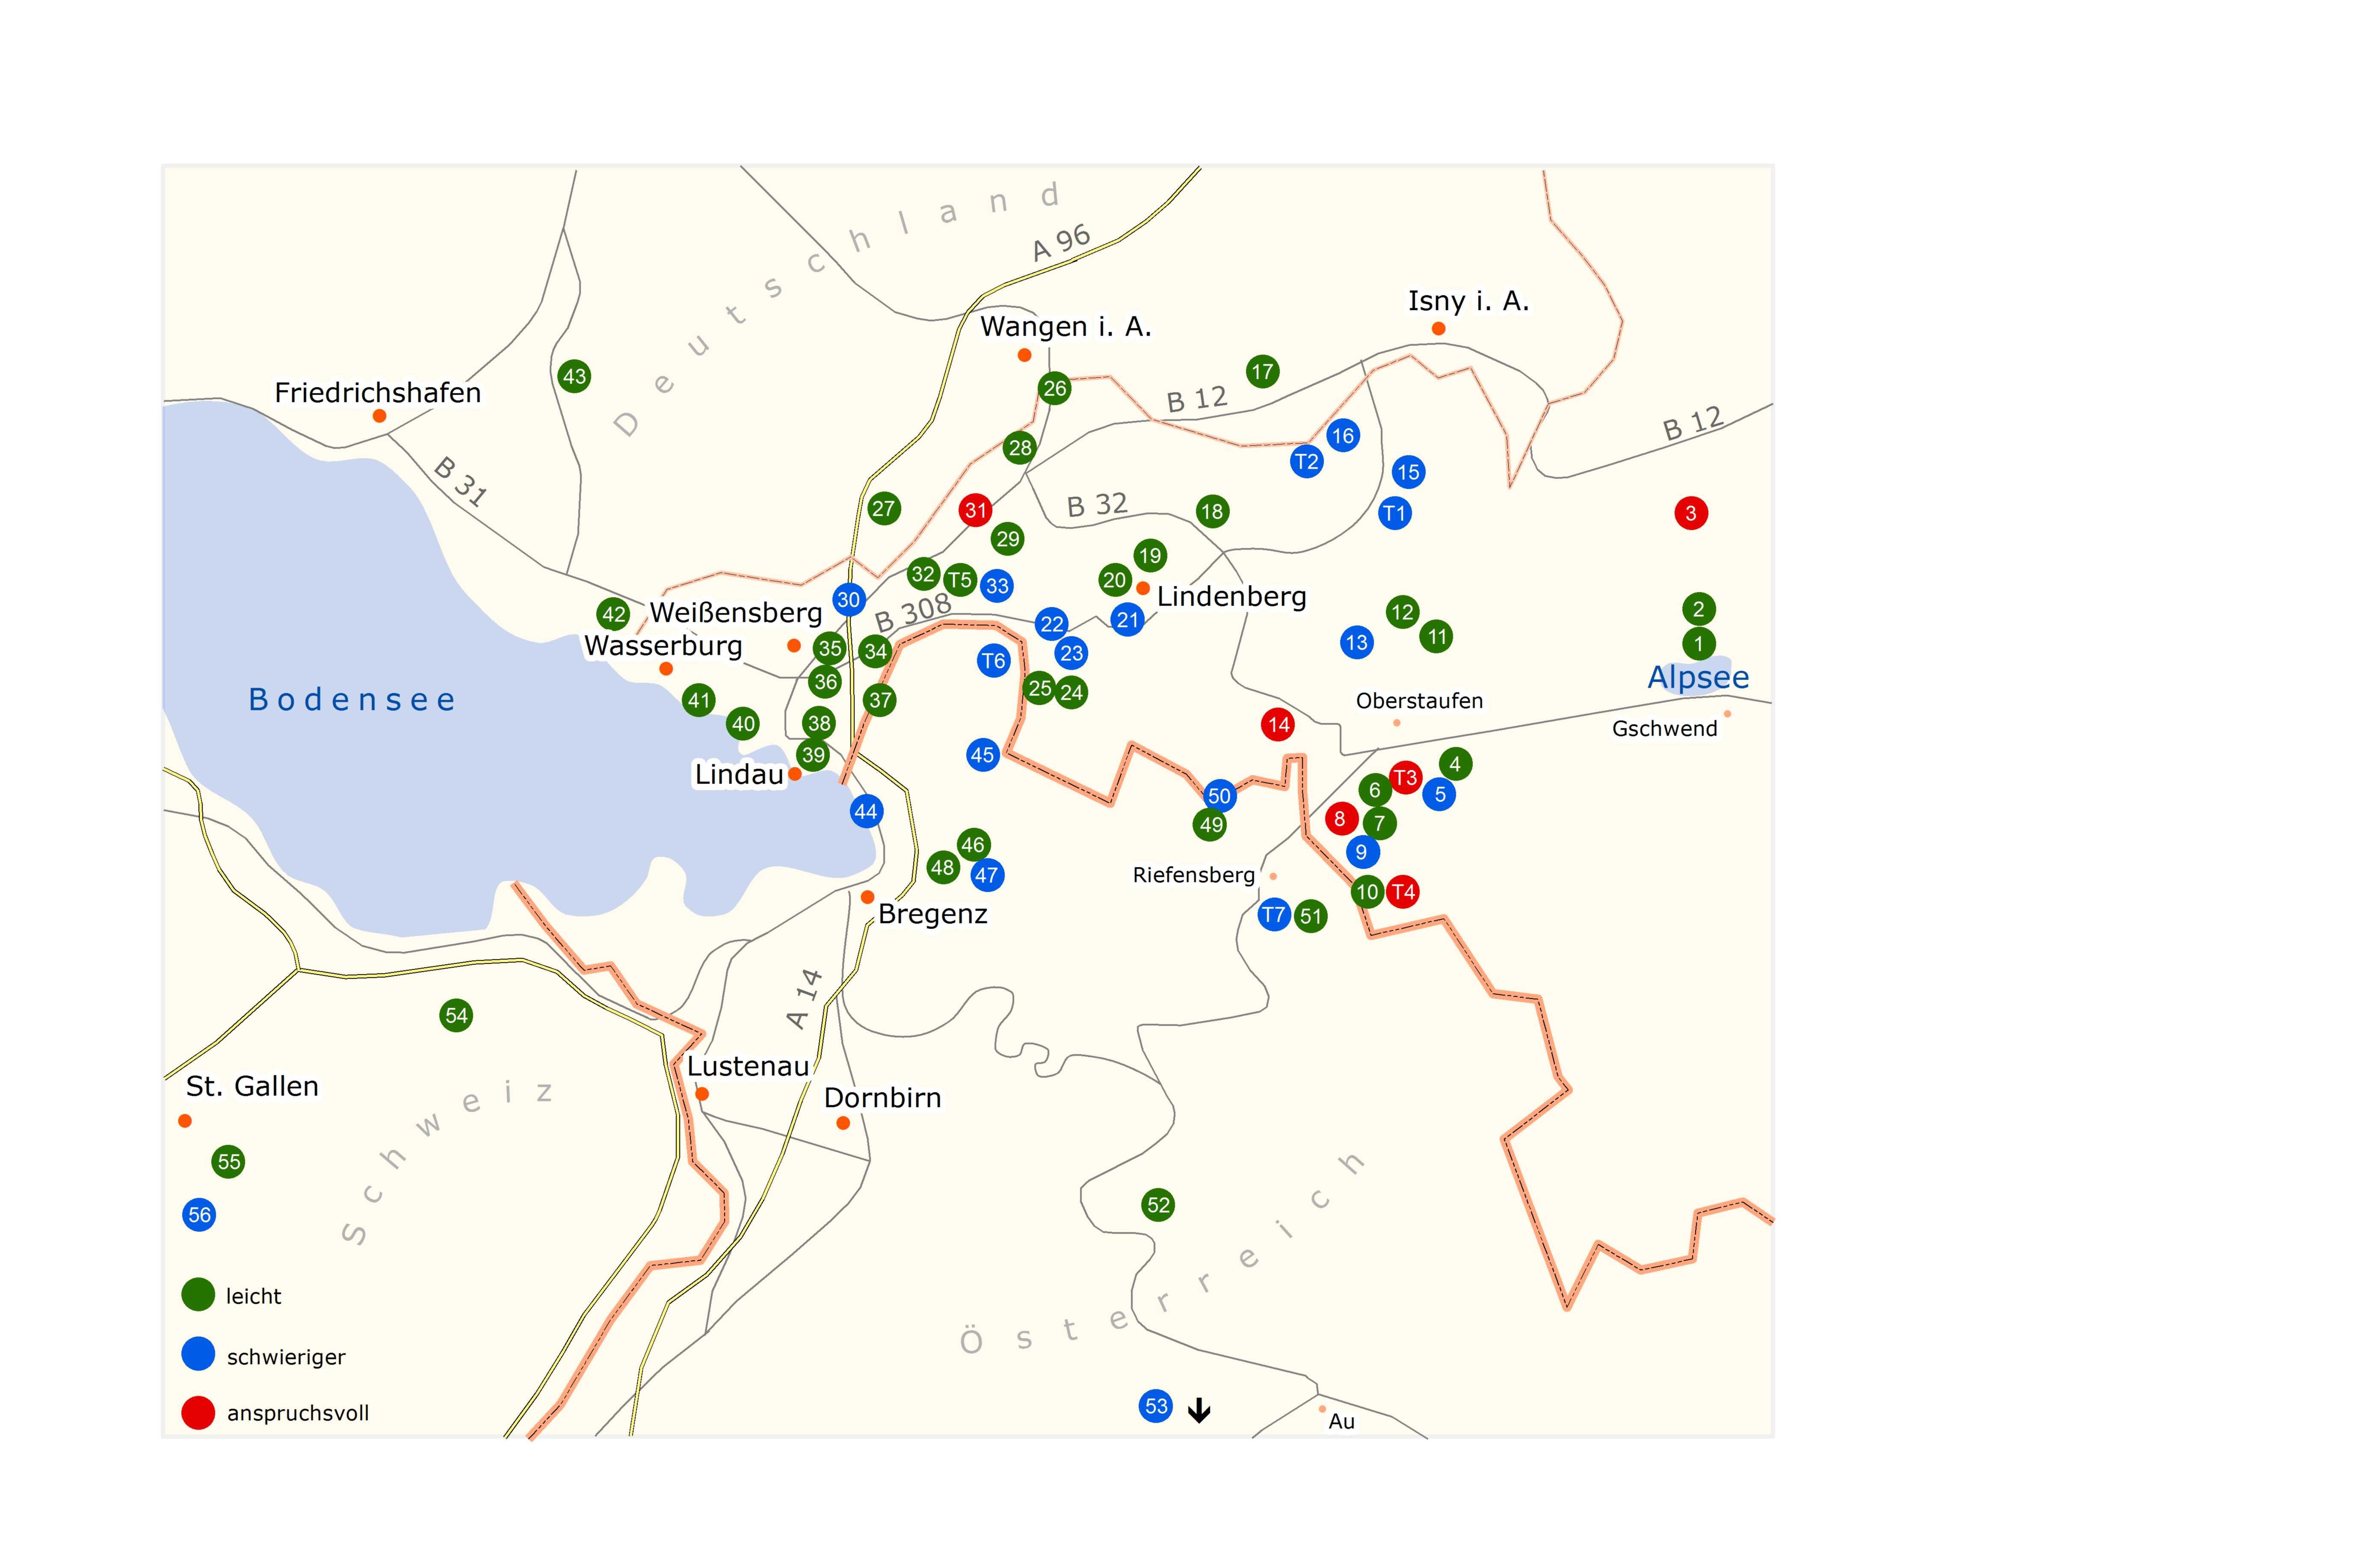Click the green 'leicht' legend circle
This screenshot has height=1541, width=2380.
(x=198, y=1294)
